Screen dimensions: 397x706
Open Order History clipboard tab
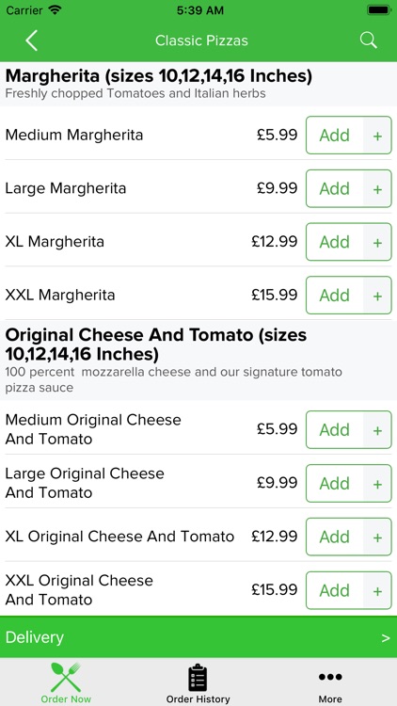[x=198, y=682]
